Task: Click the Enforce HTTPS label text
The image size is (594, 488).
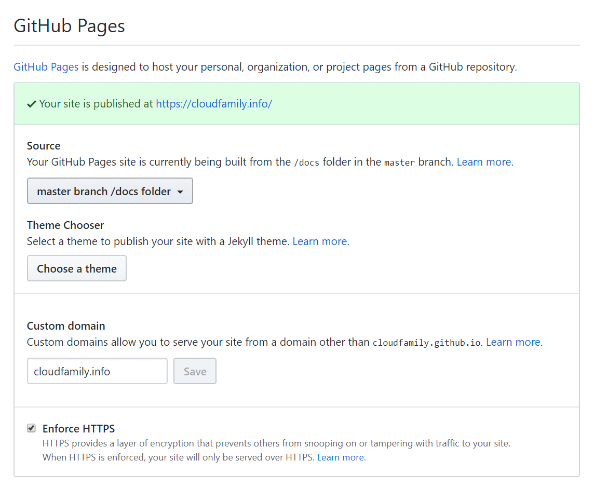Action: pos(78,428)
